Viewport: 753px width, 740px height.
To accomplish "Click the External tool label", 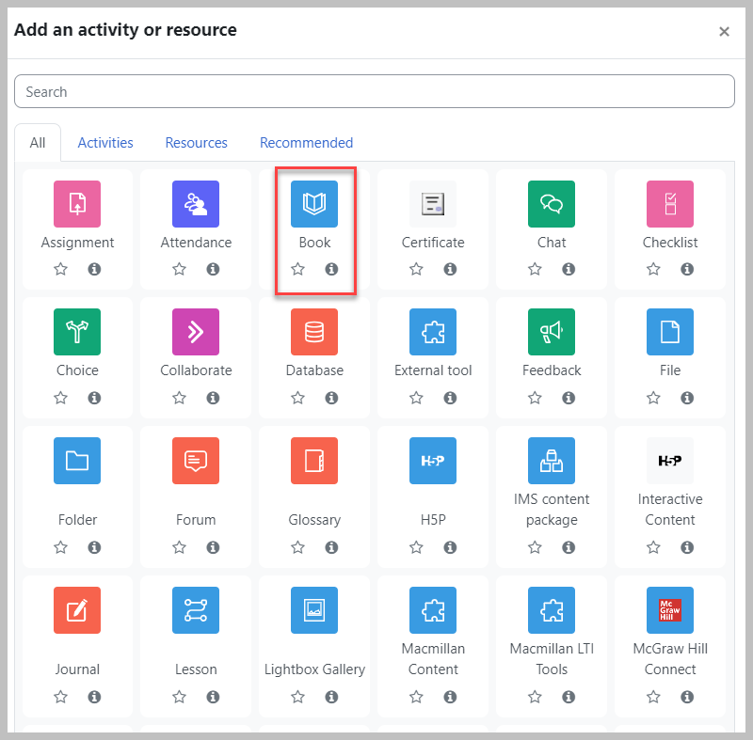I will click(433, 370).
